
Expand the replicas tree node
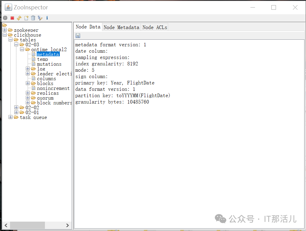coord(28,93)
